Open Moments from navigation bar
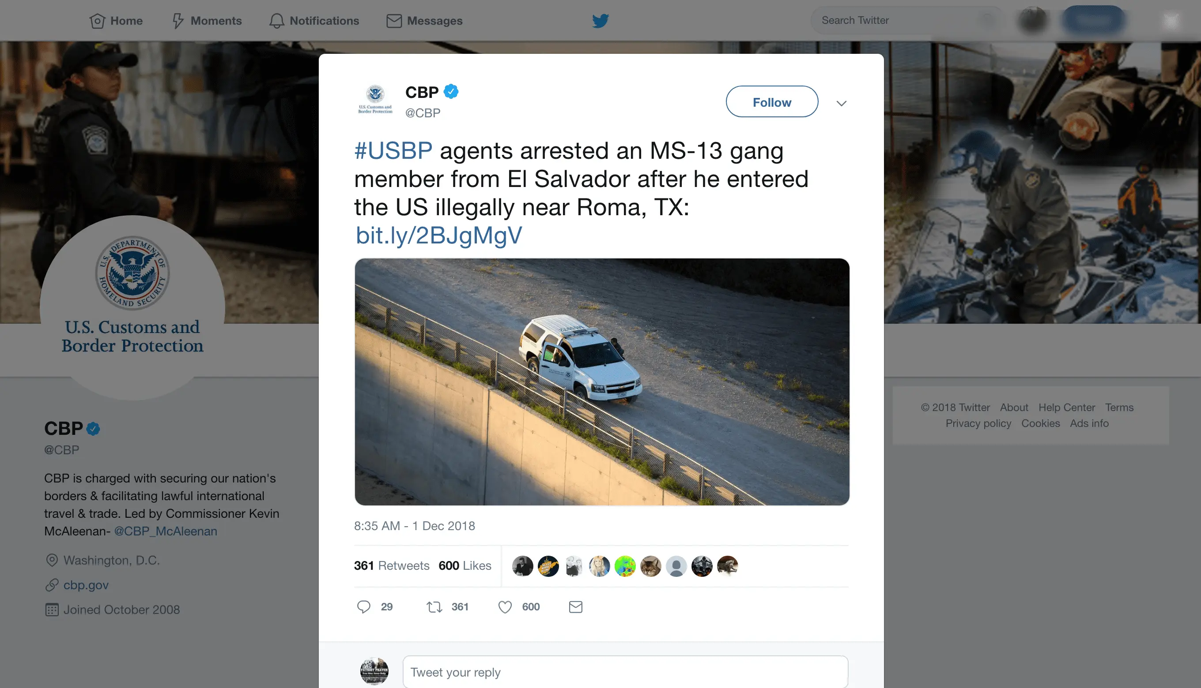 207,21
